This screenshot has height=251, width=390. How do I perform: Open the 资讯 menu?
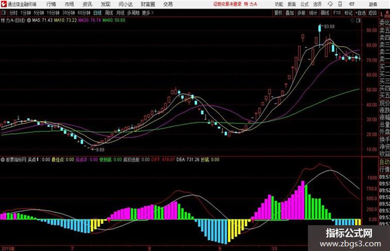[x=87, y=4]
